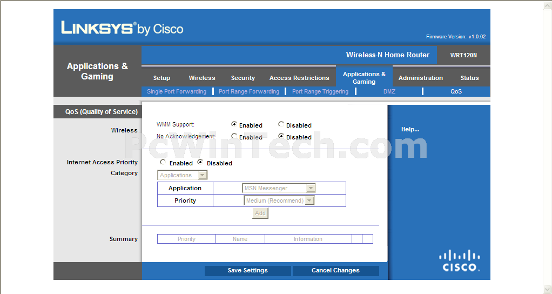Viewport: 552px width, 294px height.
Task: Click the Information column header in Summary
Action: [x=308, y=239]
